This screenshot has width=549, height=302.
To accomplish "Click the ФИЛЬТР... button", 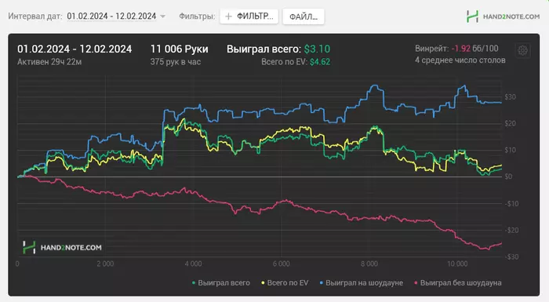I will pyautogui.click(x=249, y=16).
